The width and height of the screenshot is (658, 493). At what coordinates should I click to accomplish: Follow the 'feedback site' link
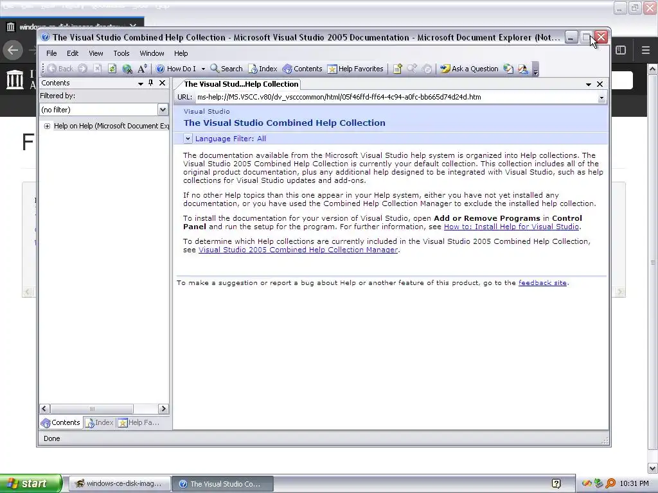pyautogui.click(x=542, y=283)
